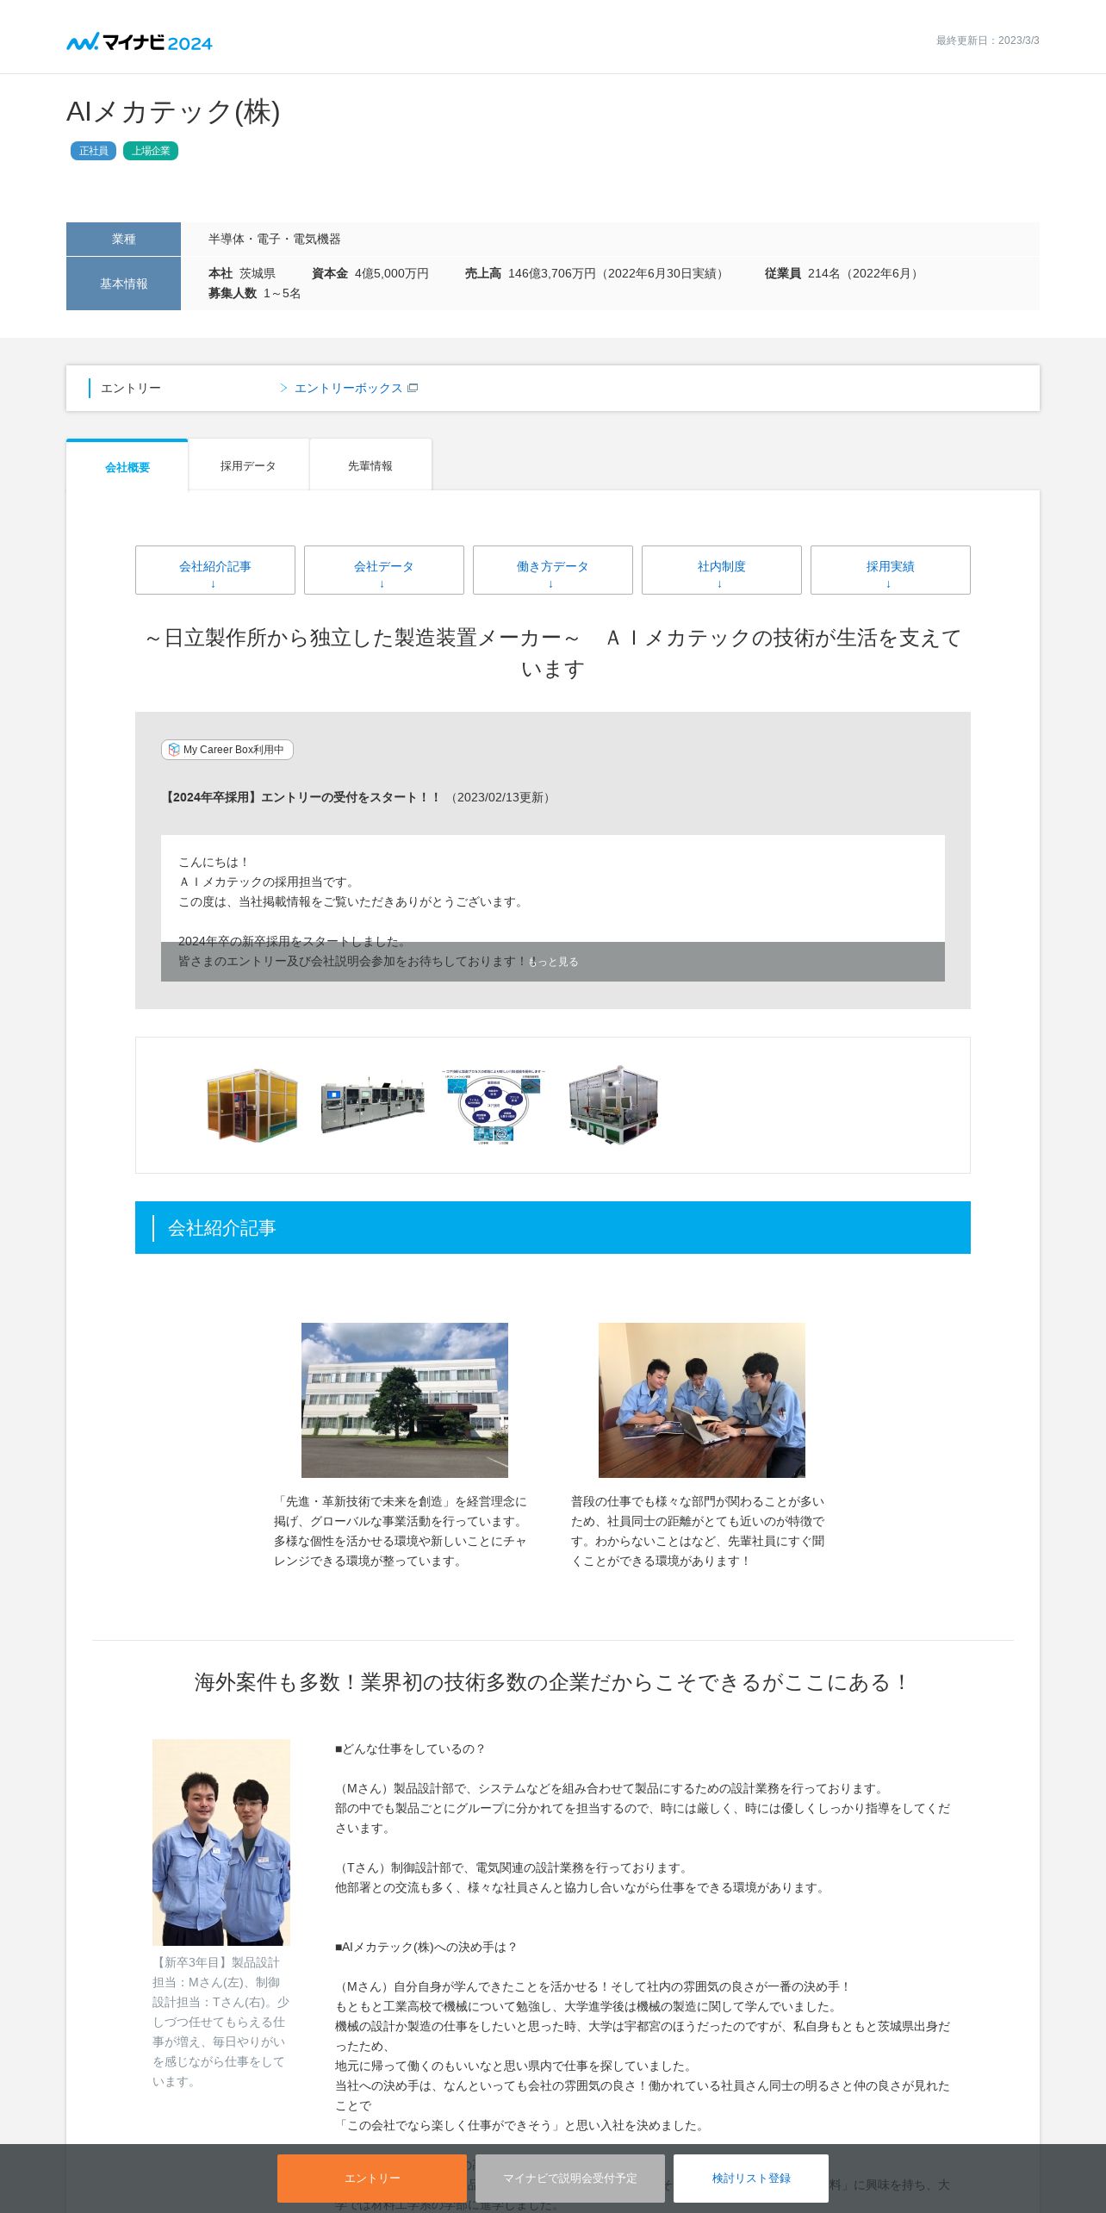Viewport: 1106px width, 2213px height.
Task: Jump to 働き方データ section
Action: 553,570
